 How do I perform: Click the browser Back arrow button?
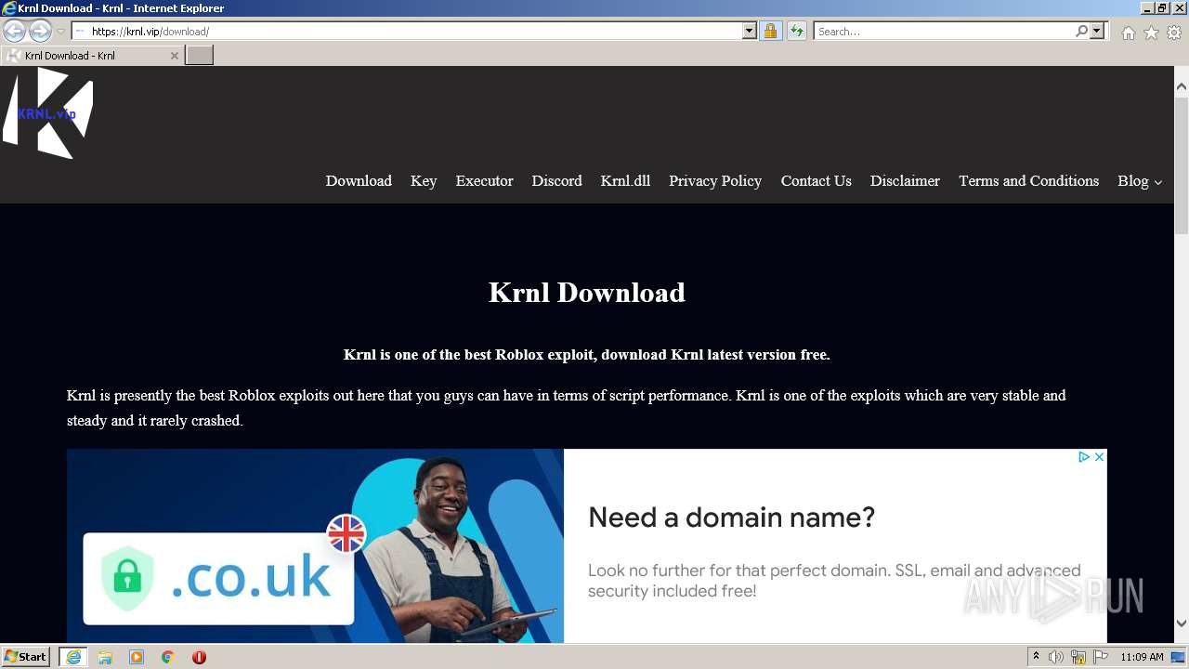click(x=14, y=31)
